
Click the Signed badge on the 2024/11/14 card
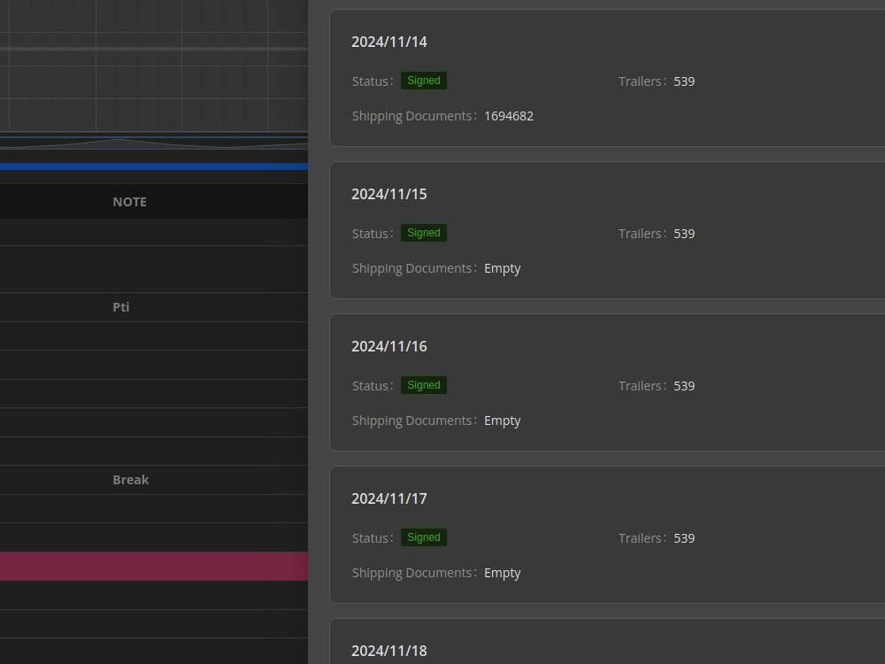[423, 80]
